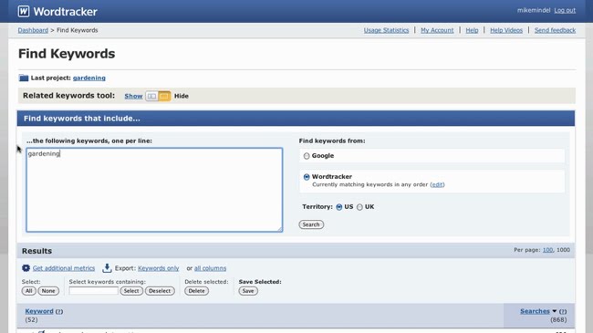Click the export download arrow icon
593x333 pixels.
click(107, 268)
